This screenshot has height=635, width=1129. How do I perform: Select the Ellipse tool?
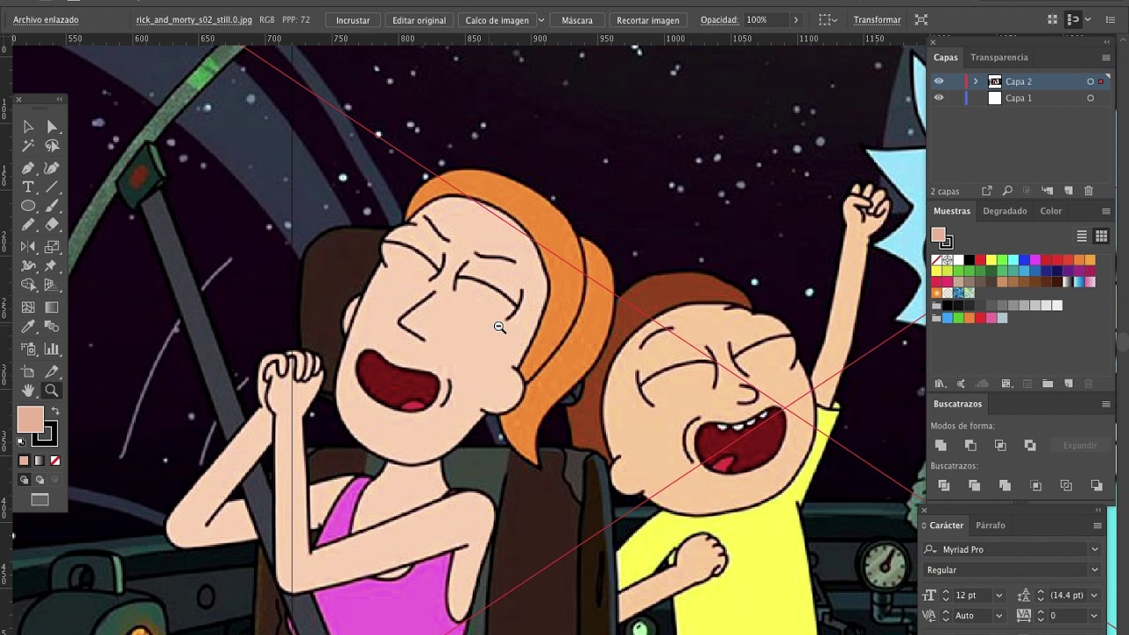(28, 206)
